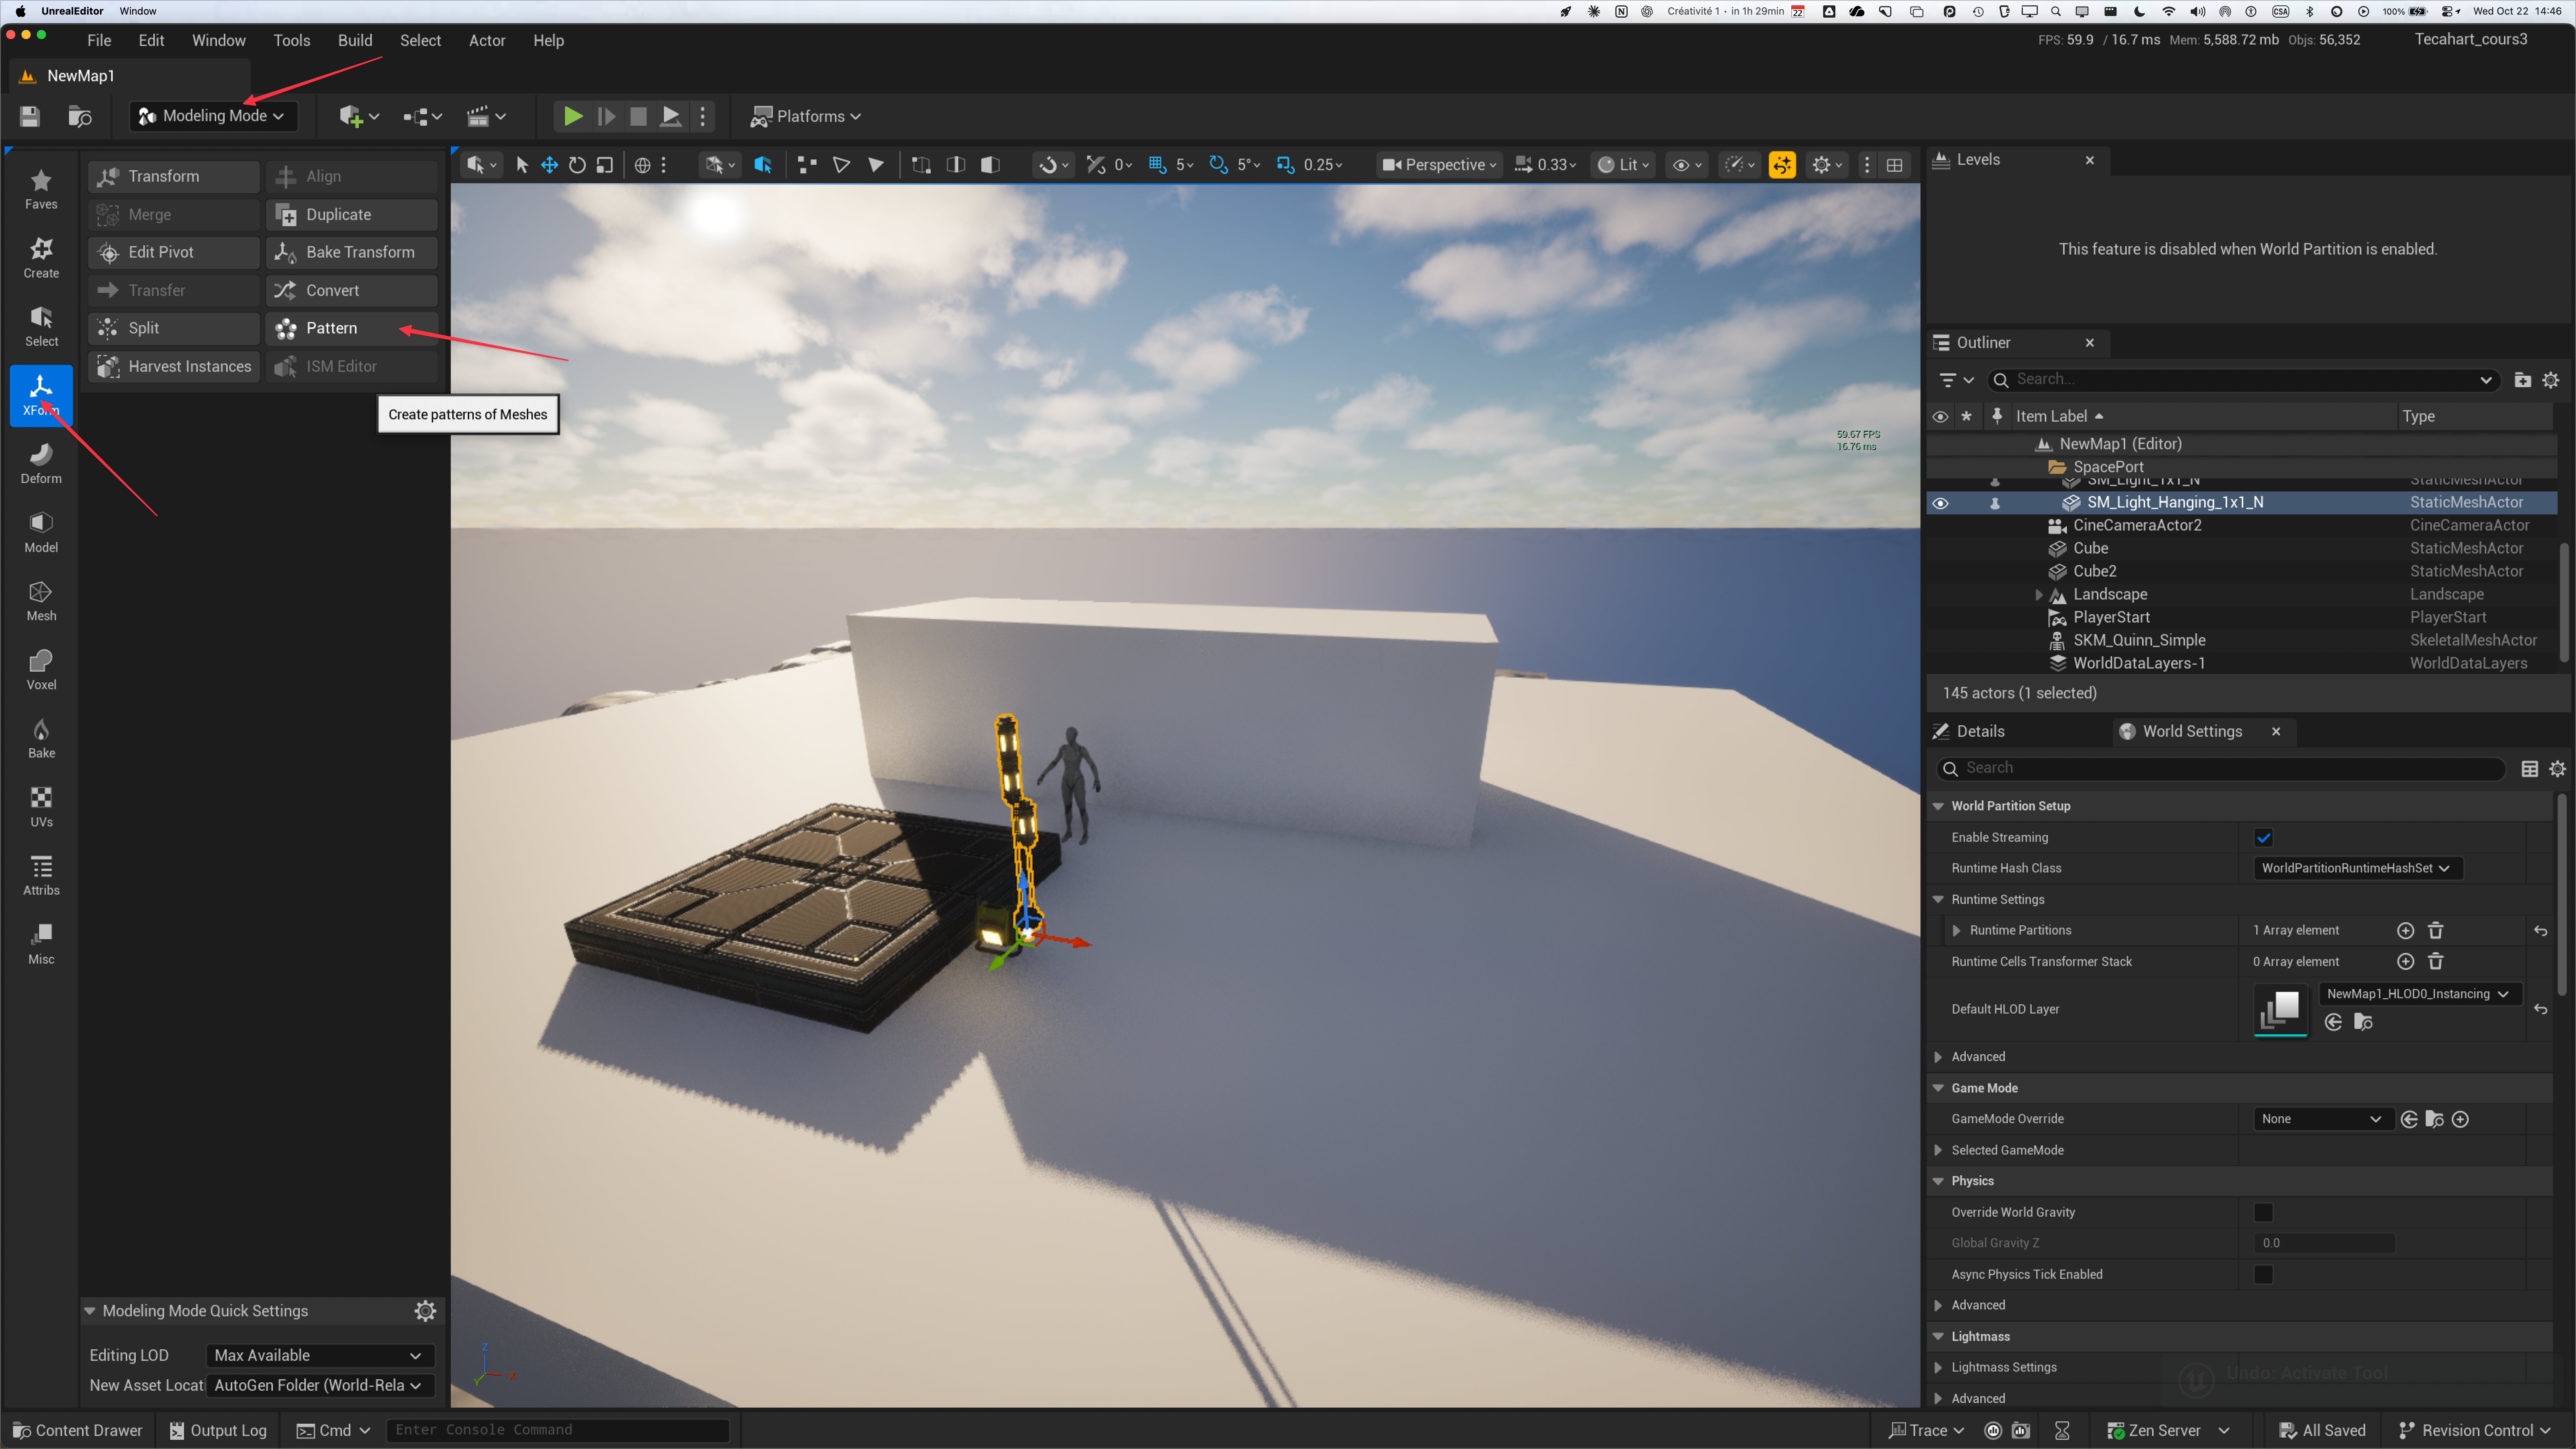The width and height of the screenshot is (2576, 1449).
Task: Open viewport layout grid icon
Action: [x=1894, y=165]
